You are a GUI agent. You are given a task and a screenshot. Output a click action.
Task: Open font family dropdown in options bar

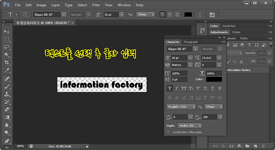[x=64, y=15]
